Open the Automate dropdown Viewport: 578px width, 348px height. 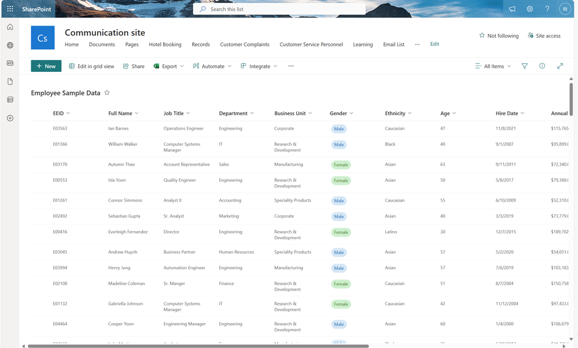(212, 67)
